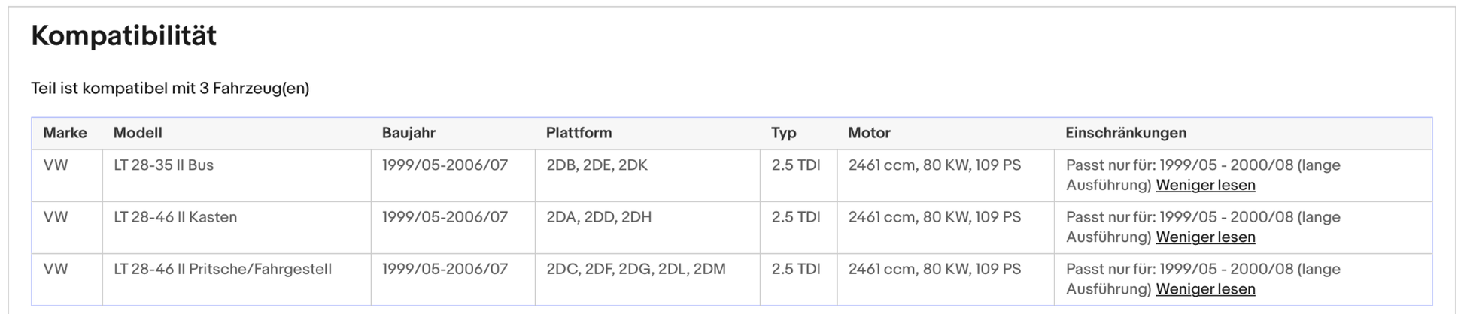Click the Motor cell in the Kasten row

tap(934, 217)
